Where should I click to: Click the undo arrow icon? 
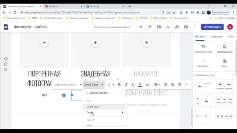(x=141, y=27)
